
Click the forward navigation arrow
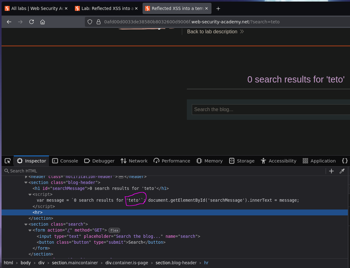[20, 22]
